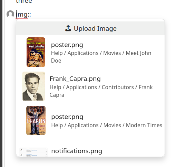Click the Contributors / Frank path text

[127, 87]
